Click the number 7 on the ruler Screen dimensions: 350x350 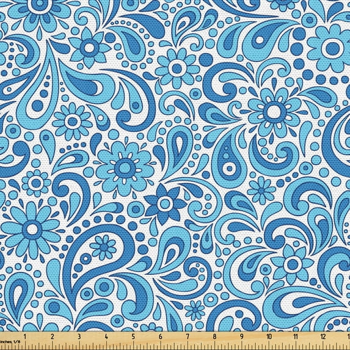(x=188, y=337)
